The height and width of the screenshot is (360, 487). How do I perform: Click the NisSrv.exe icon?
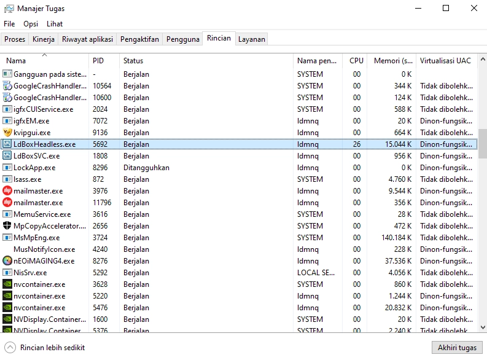point(7,273)
